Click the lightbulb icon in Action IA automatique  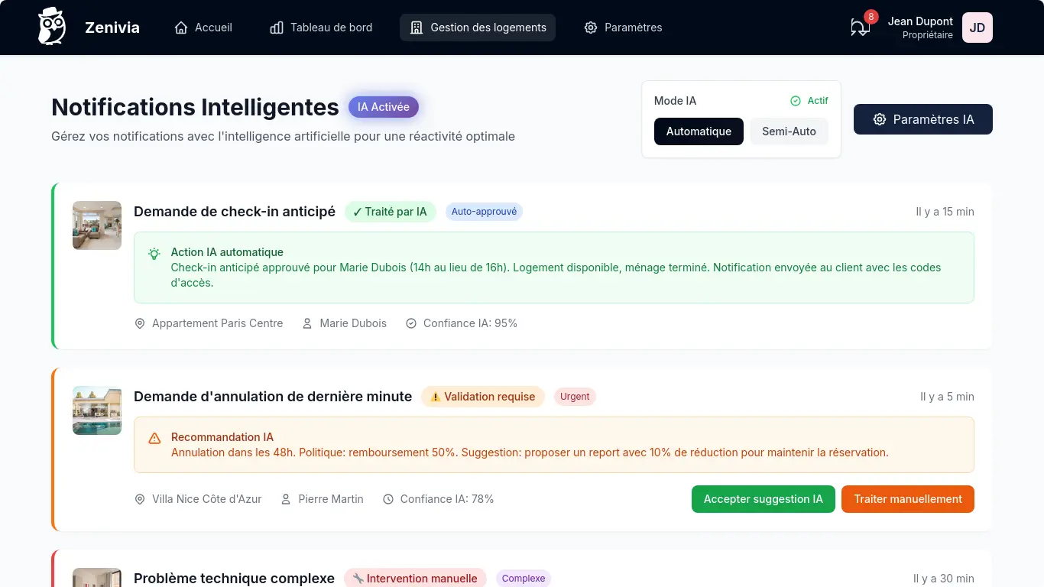pyautogui.click(x=154, y=253)
